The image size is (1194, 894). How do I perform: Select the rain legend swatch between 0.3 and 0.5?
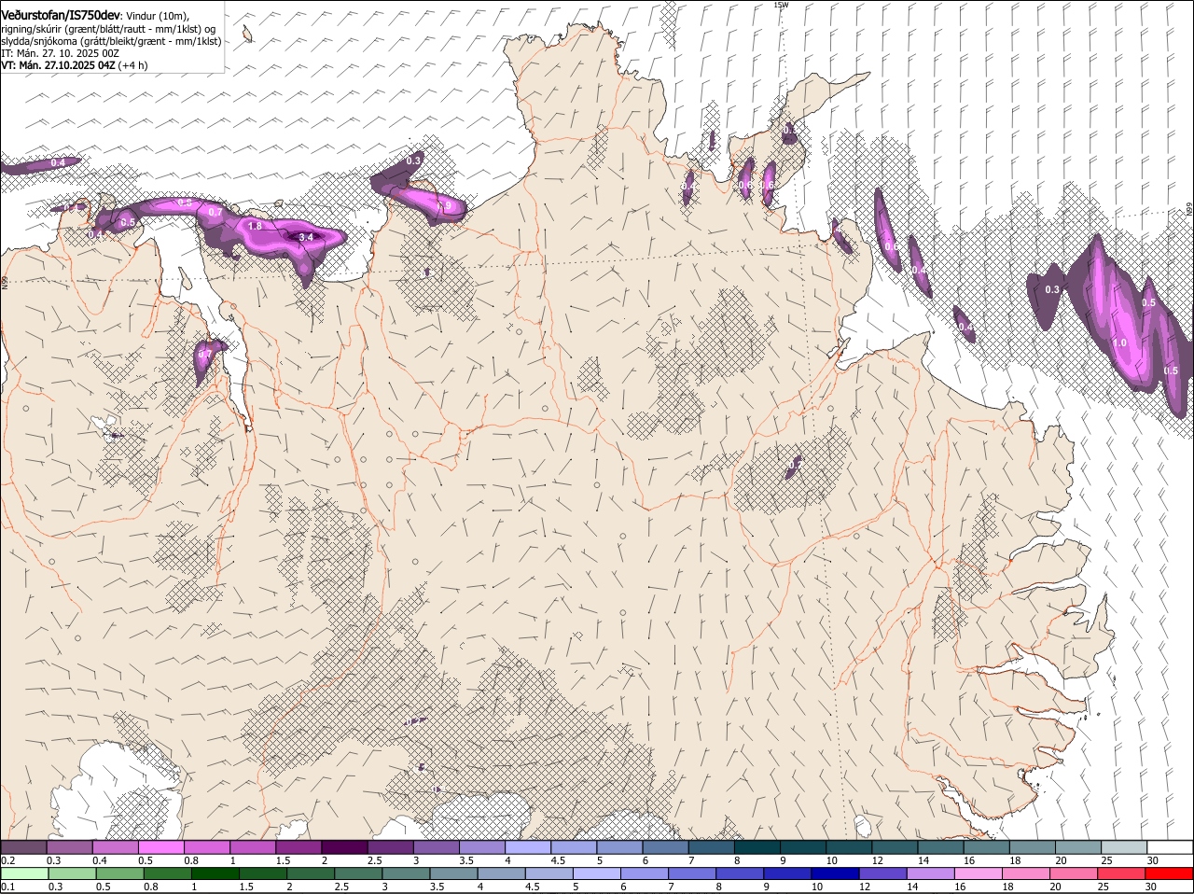tap(70, 873)
